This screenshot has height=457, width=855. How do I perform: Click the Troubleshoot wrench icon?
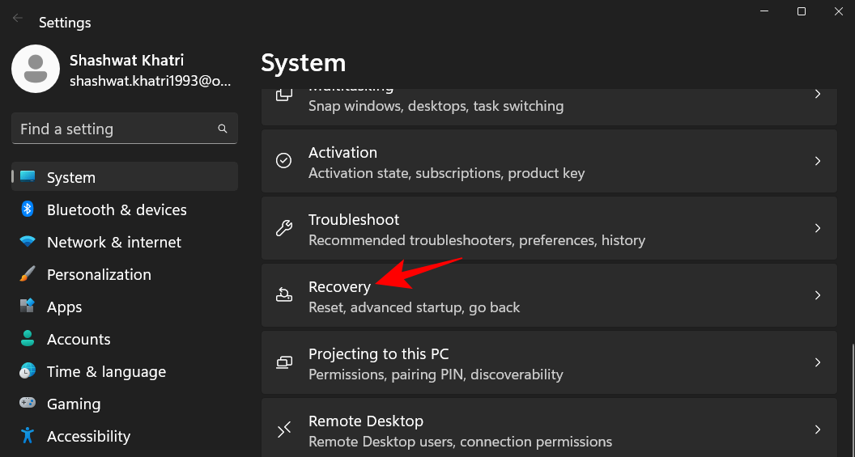point(284,227)
